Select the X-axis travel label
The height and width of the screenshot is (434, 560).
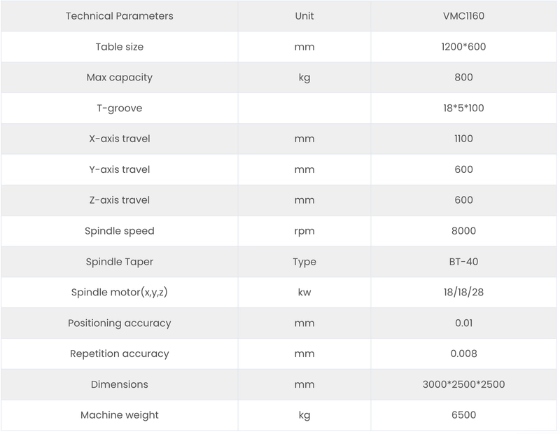[119, 139]
